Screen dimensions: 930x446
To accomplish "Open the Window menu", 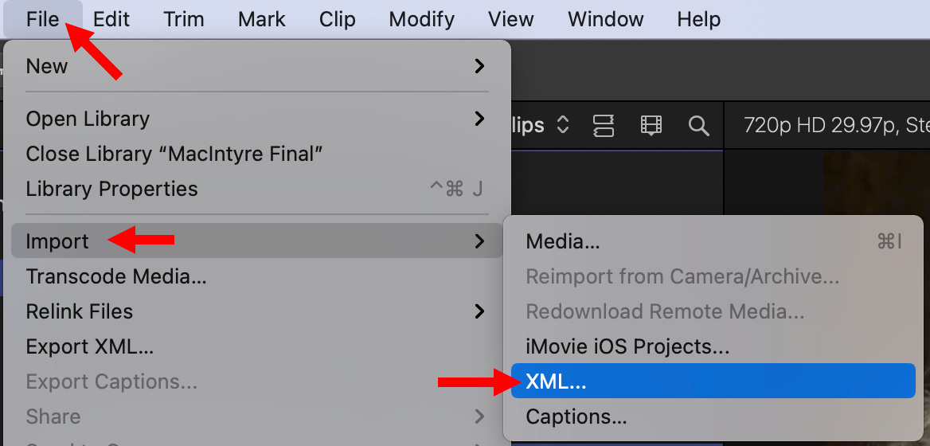I will click(x=606, y=19).
